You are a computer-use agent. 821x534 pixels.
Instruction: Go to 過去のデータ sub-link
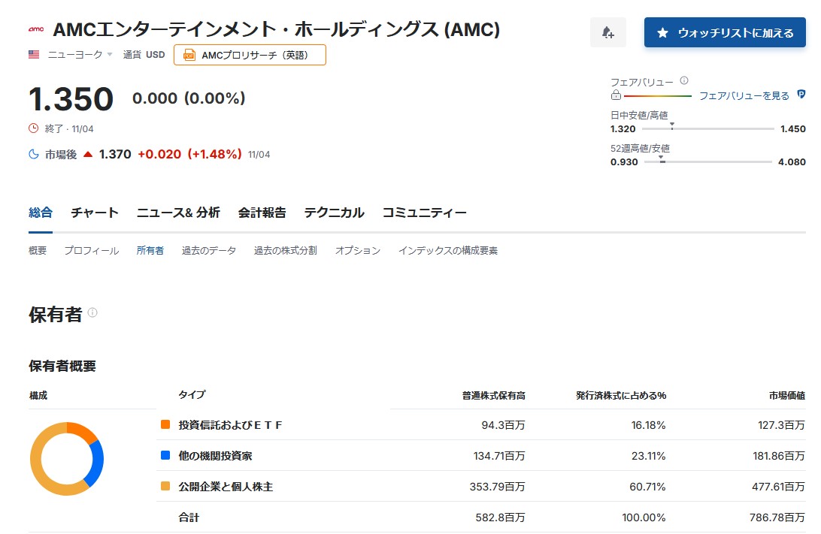tap(208, 251)
